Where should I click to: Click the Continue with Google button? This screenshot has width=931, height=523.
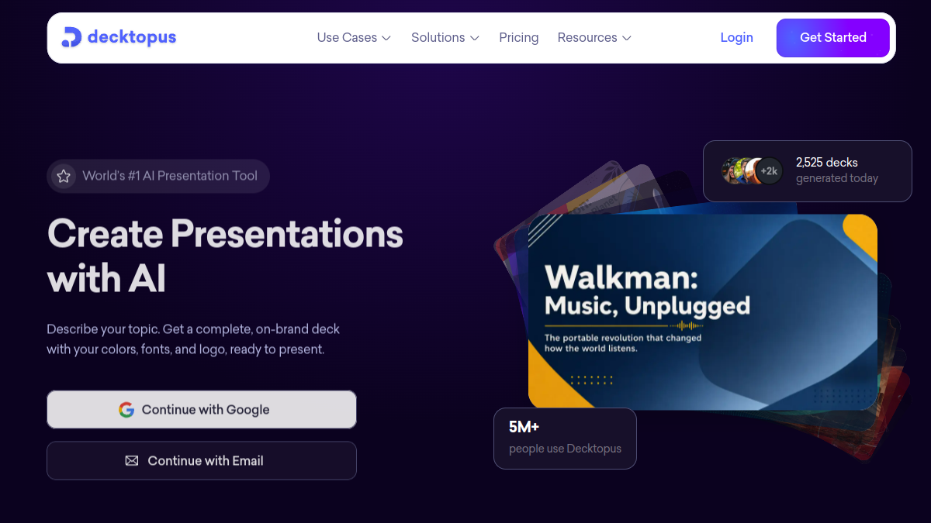pos(202,409)
